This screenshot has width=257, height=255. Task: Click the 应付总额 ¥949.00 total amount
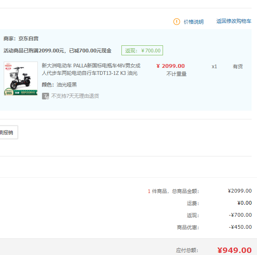pos(235,250)
